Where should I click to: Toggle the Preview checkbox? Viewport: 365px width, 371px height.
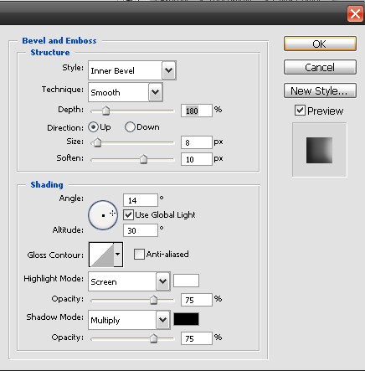(300, 111)
